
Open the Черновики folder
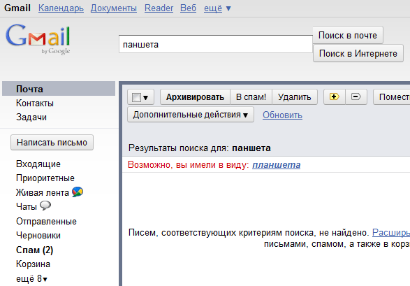pos(38,235)
